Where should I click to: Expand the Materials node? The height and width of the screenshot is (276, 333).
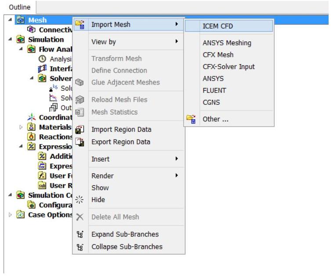tap(21, 127)
